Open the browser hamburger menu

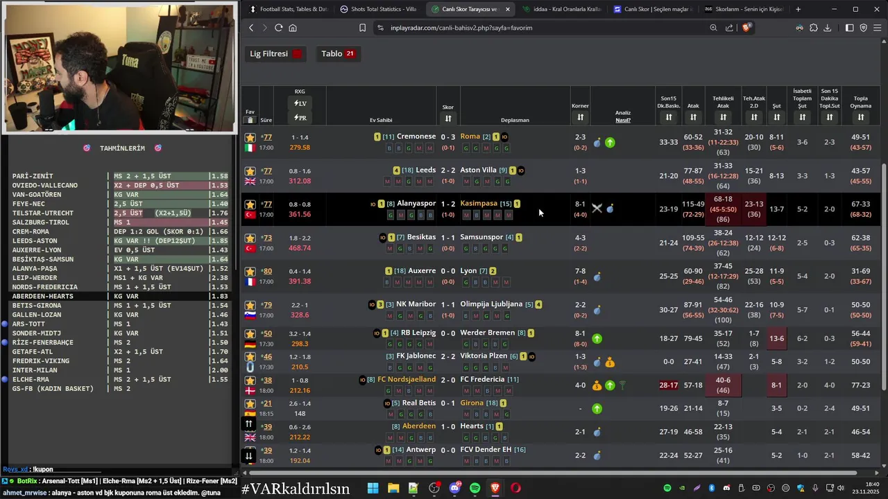click(x=878, y=28)
